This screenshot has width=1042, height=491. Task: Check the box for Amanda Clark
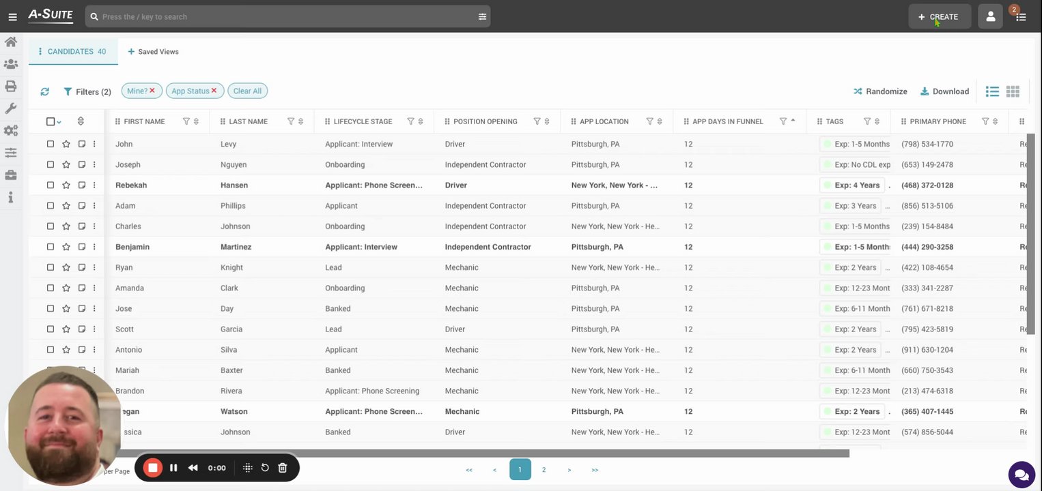51,288
